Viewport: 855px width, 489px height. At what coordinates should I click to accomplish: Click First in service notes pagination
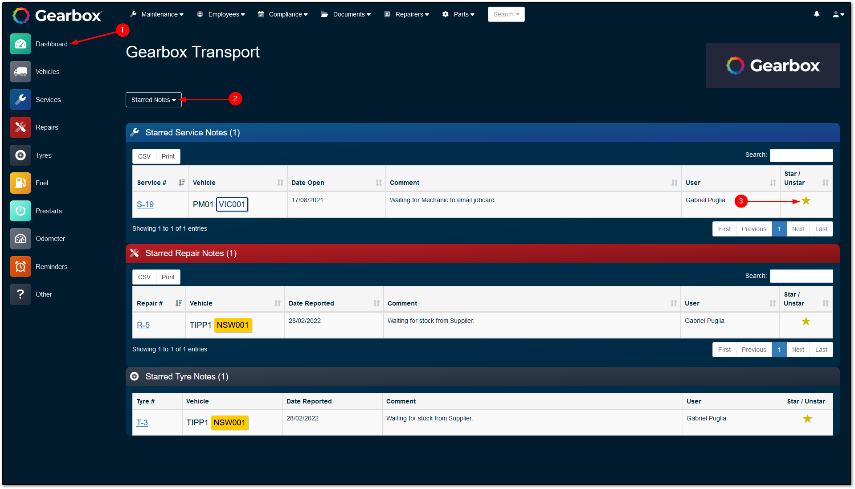pos(724,229)
